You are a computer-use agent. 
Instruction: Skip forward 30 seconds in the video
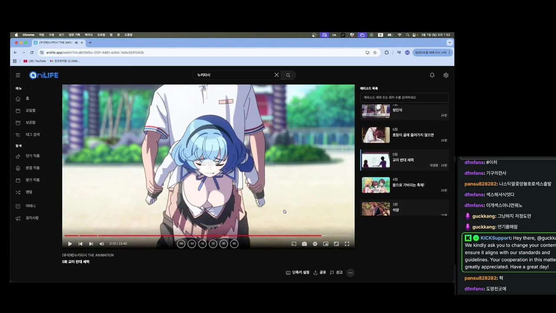click(223, 244)
